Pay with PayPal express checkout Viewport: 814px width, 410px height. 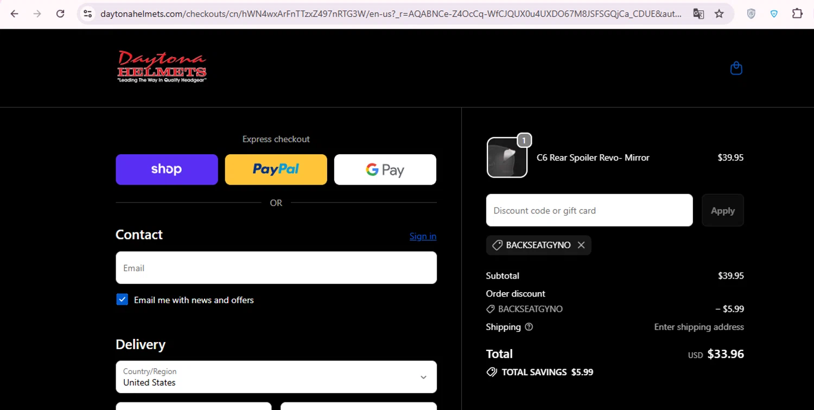pos(276,169)
